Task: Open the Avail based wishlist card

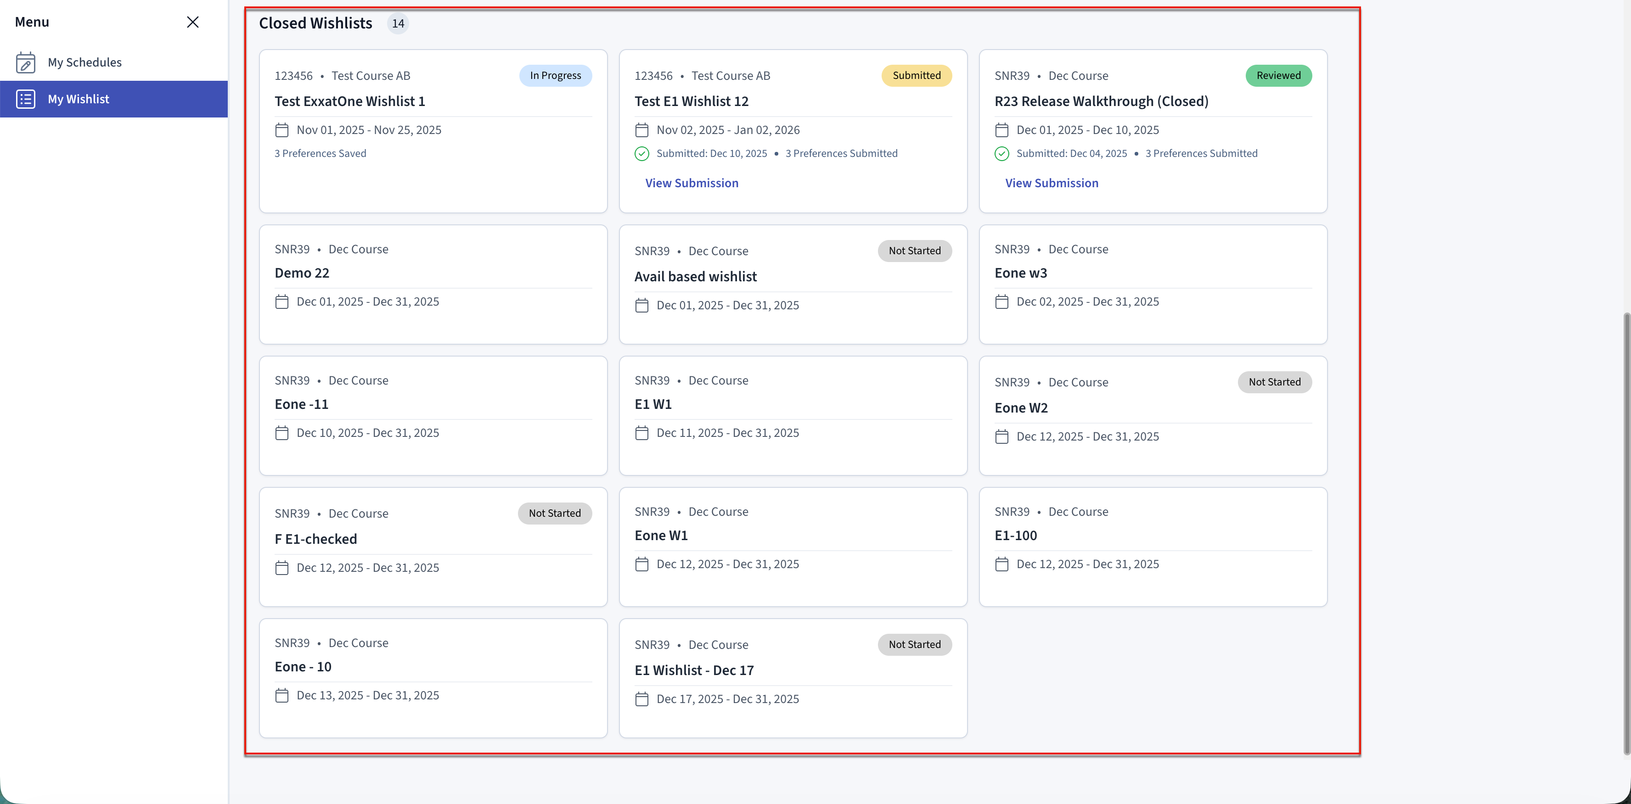Action: pos(695,277)
